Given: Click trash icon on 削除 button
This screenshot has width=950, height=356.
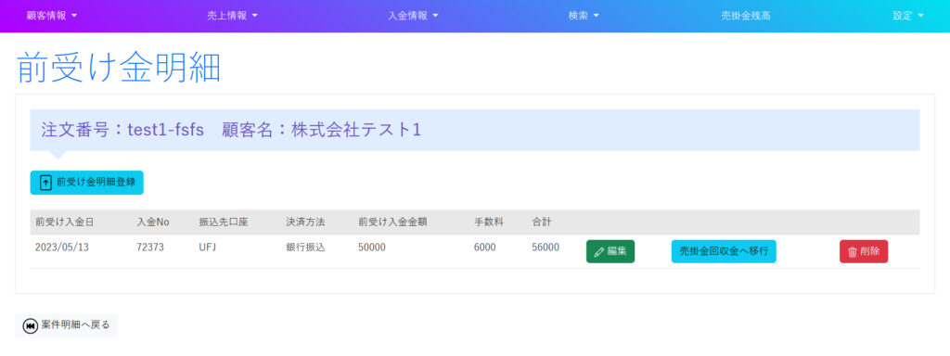Looking at the screenshot, I should [x=852, y=252].
